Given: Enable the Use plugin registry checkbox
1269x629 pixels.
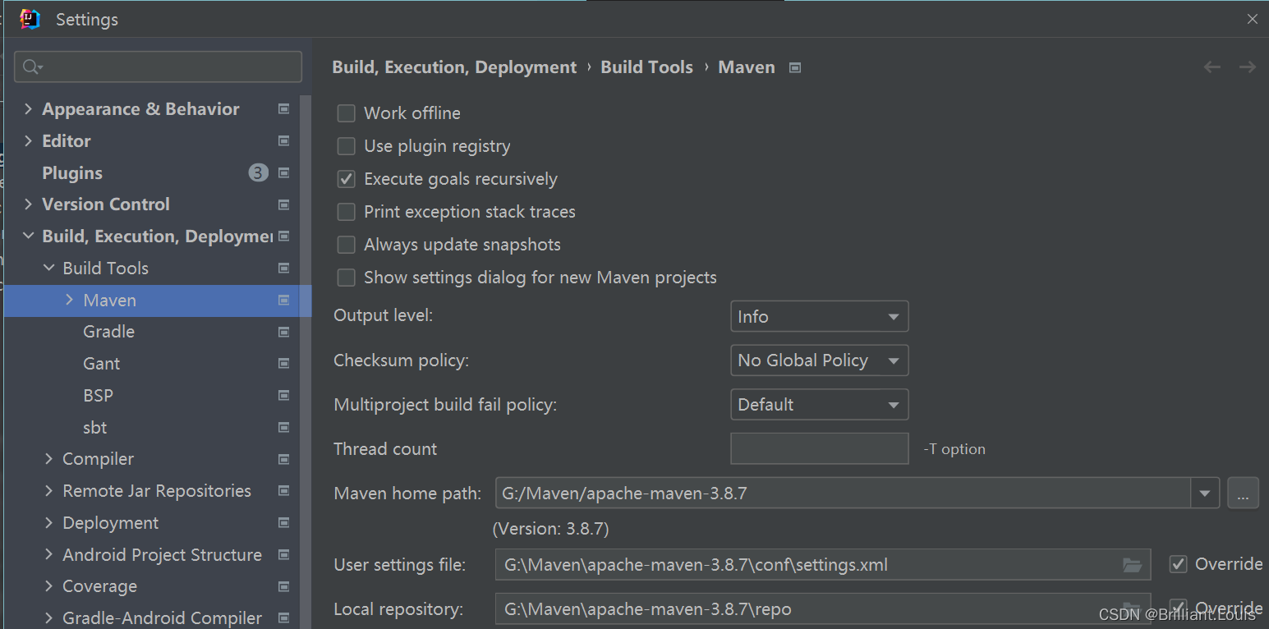Looking at the screenshot, I should tap(347, 146).
